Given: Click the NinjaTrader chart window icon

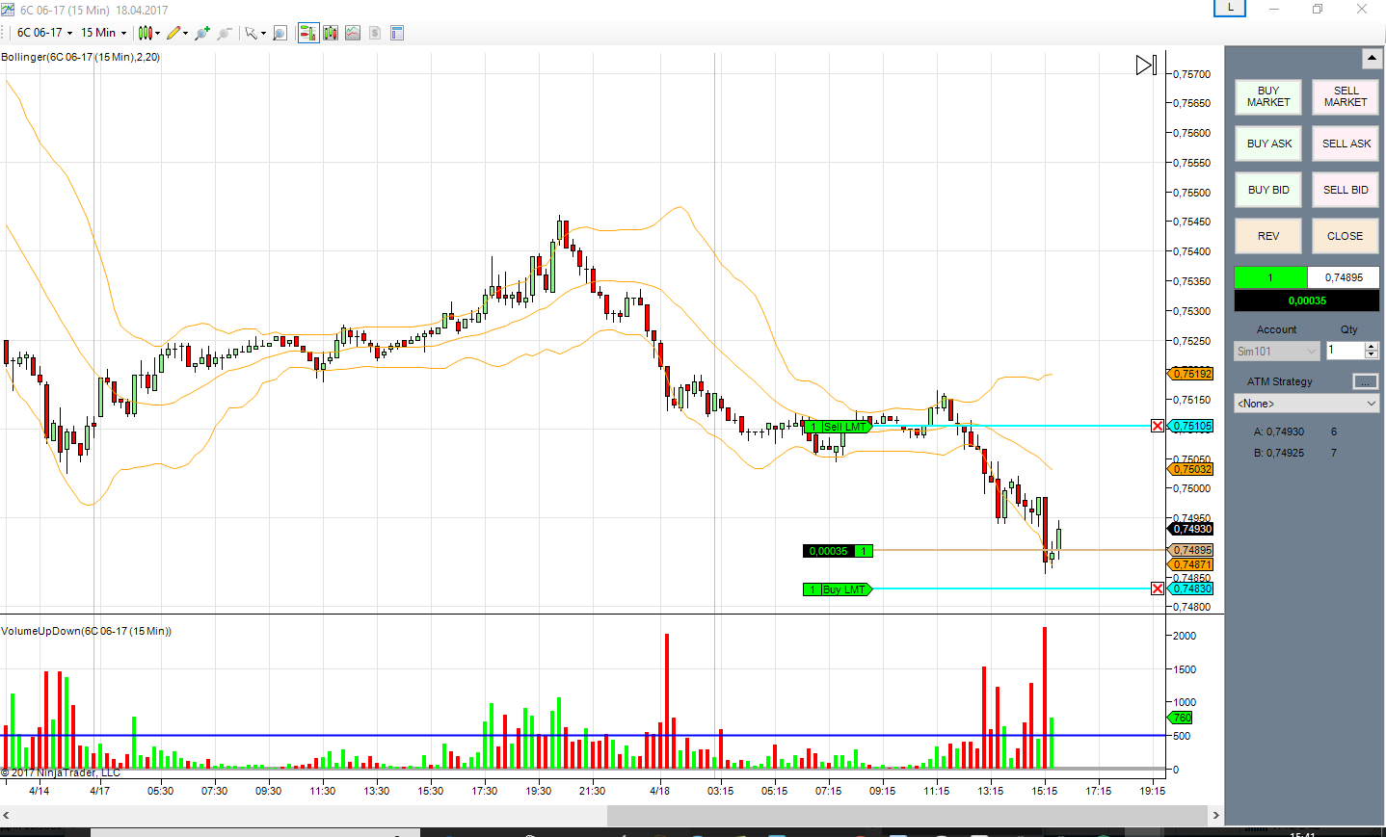Looking at the screenshot, I should click(x=8, y=10).
